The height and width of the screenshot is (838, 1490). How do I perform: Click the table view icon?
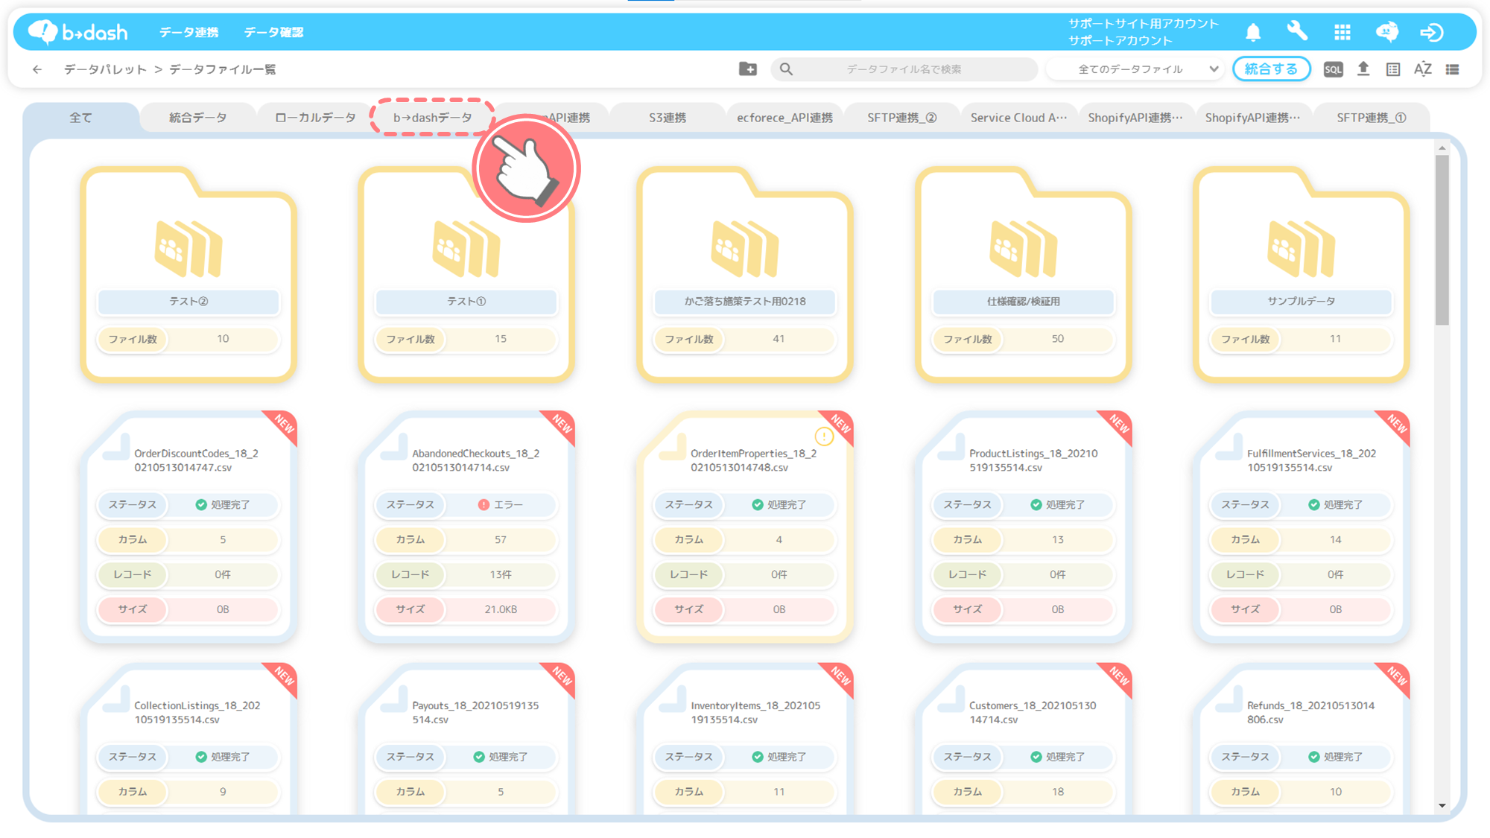tap(1392, 69)
